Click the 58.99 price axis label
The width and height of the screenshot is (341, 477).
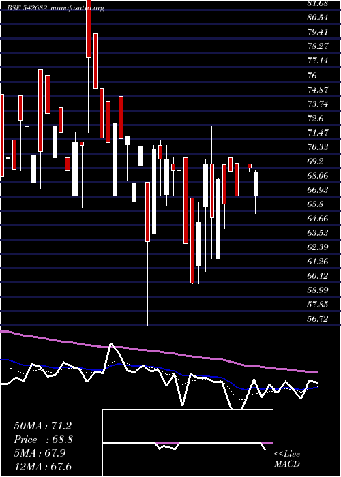click(318, 290)
